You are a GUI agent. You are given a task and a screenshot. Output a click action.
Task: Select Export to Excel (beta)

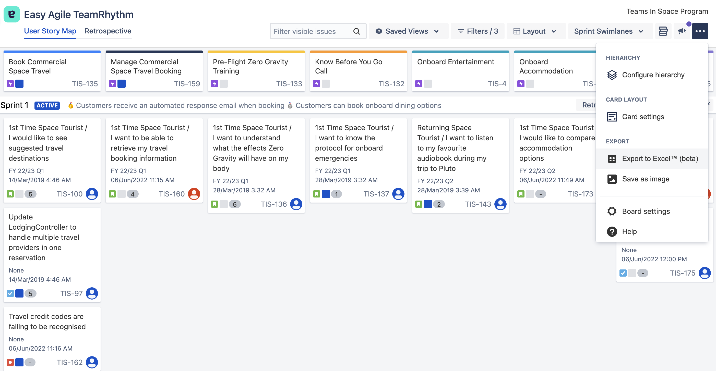[x=660, y=158]
